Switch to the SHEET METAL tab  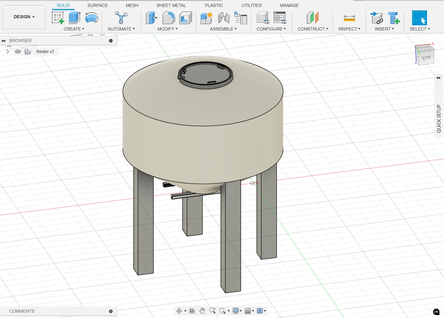(x=171, y=5)
